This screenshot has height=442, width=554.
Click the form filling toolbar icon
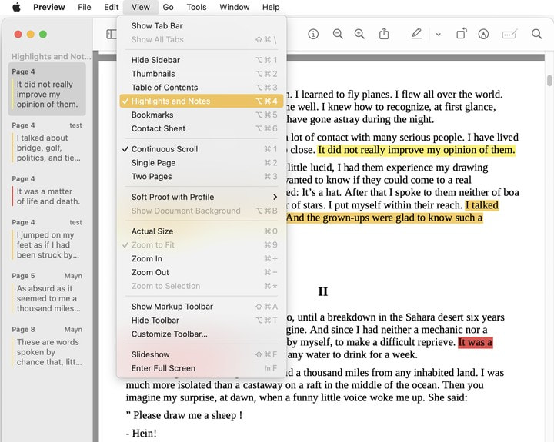point(509,34)
